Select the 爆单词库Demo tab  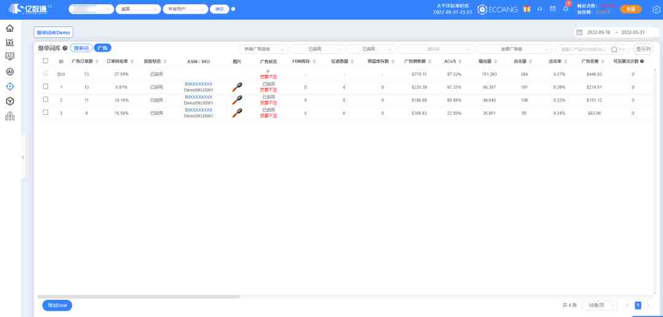coord(53,32)
